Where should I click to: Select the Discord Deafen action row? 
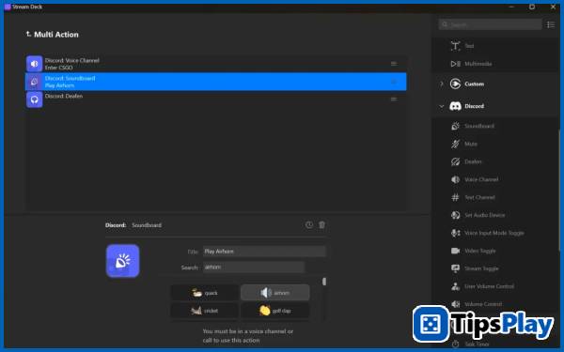pyautogui.click(x=216, y=99)
